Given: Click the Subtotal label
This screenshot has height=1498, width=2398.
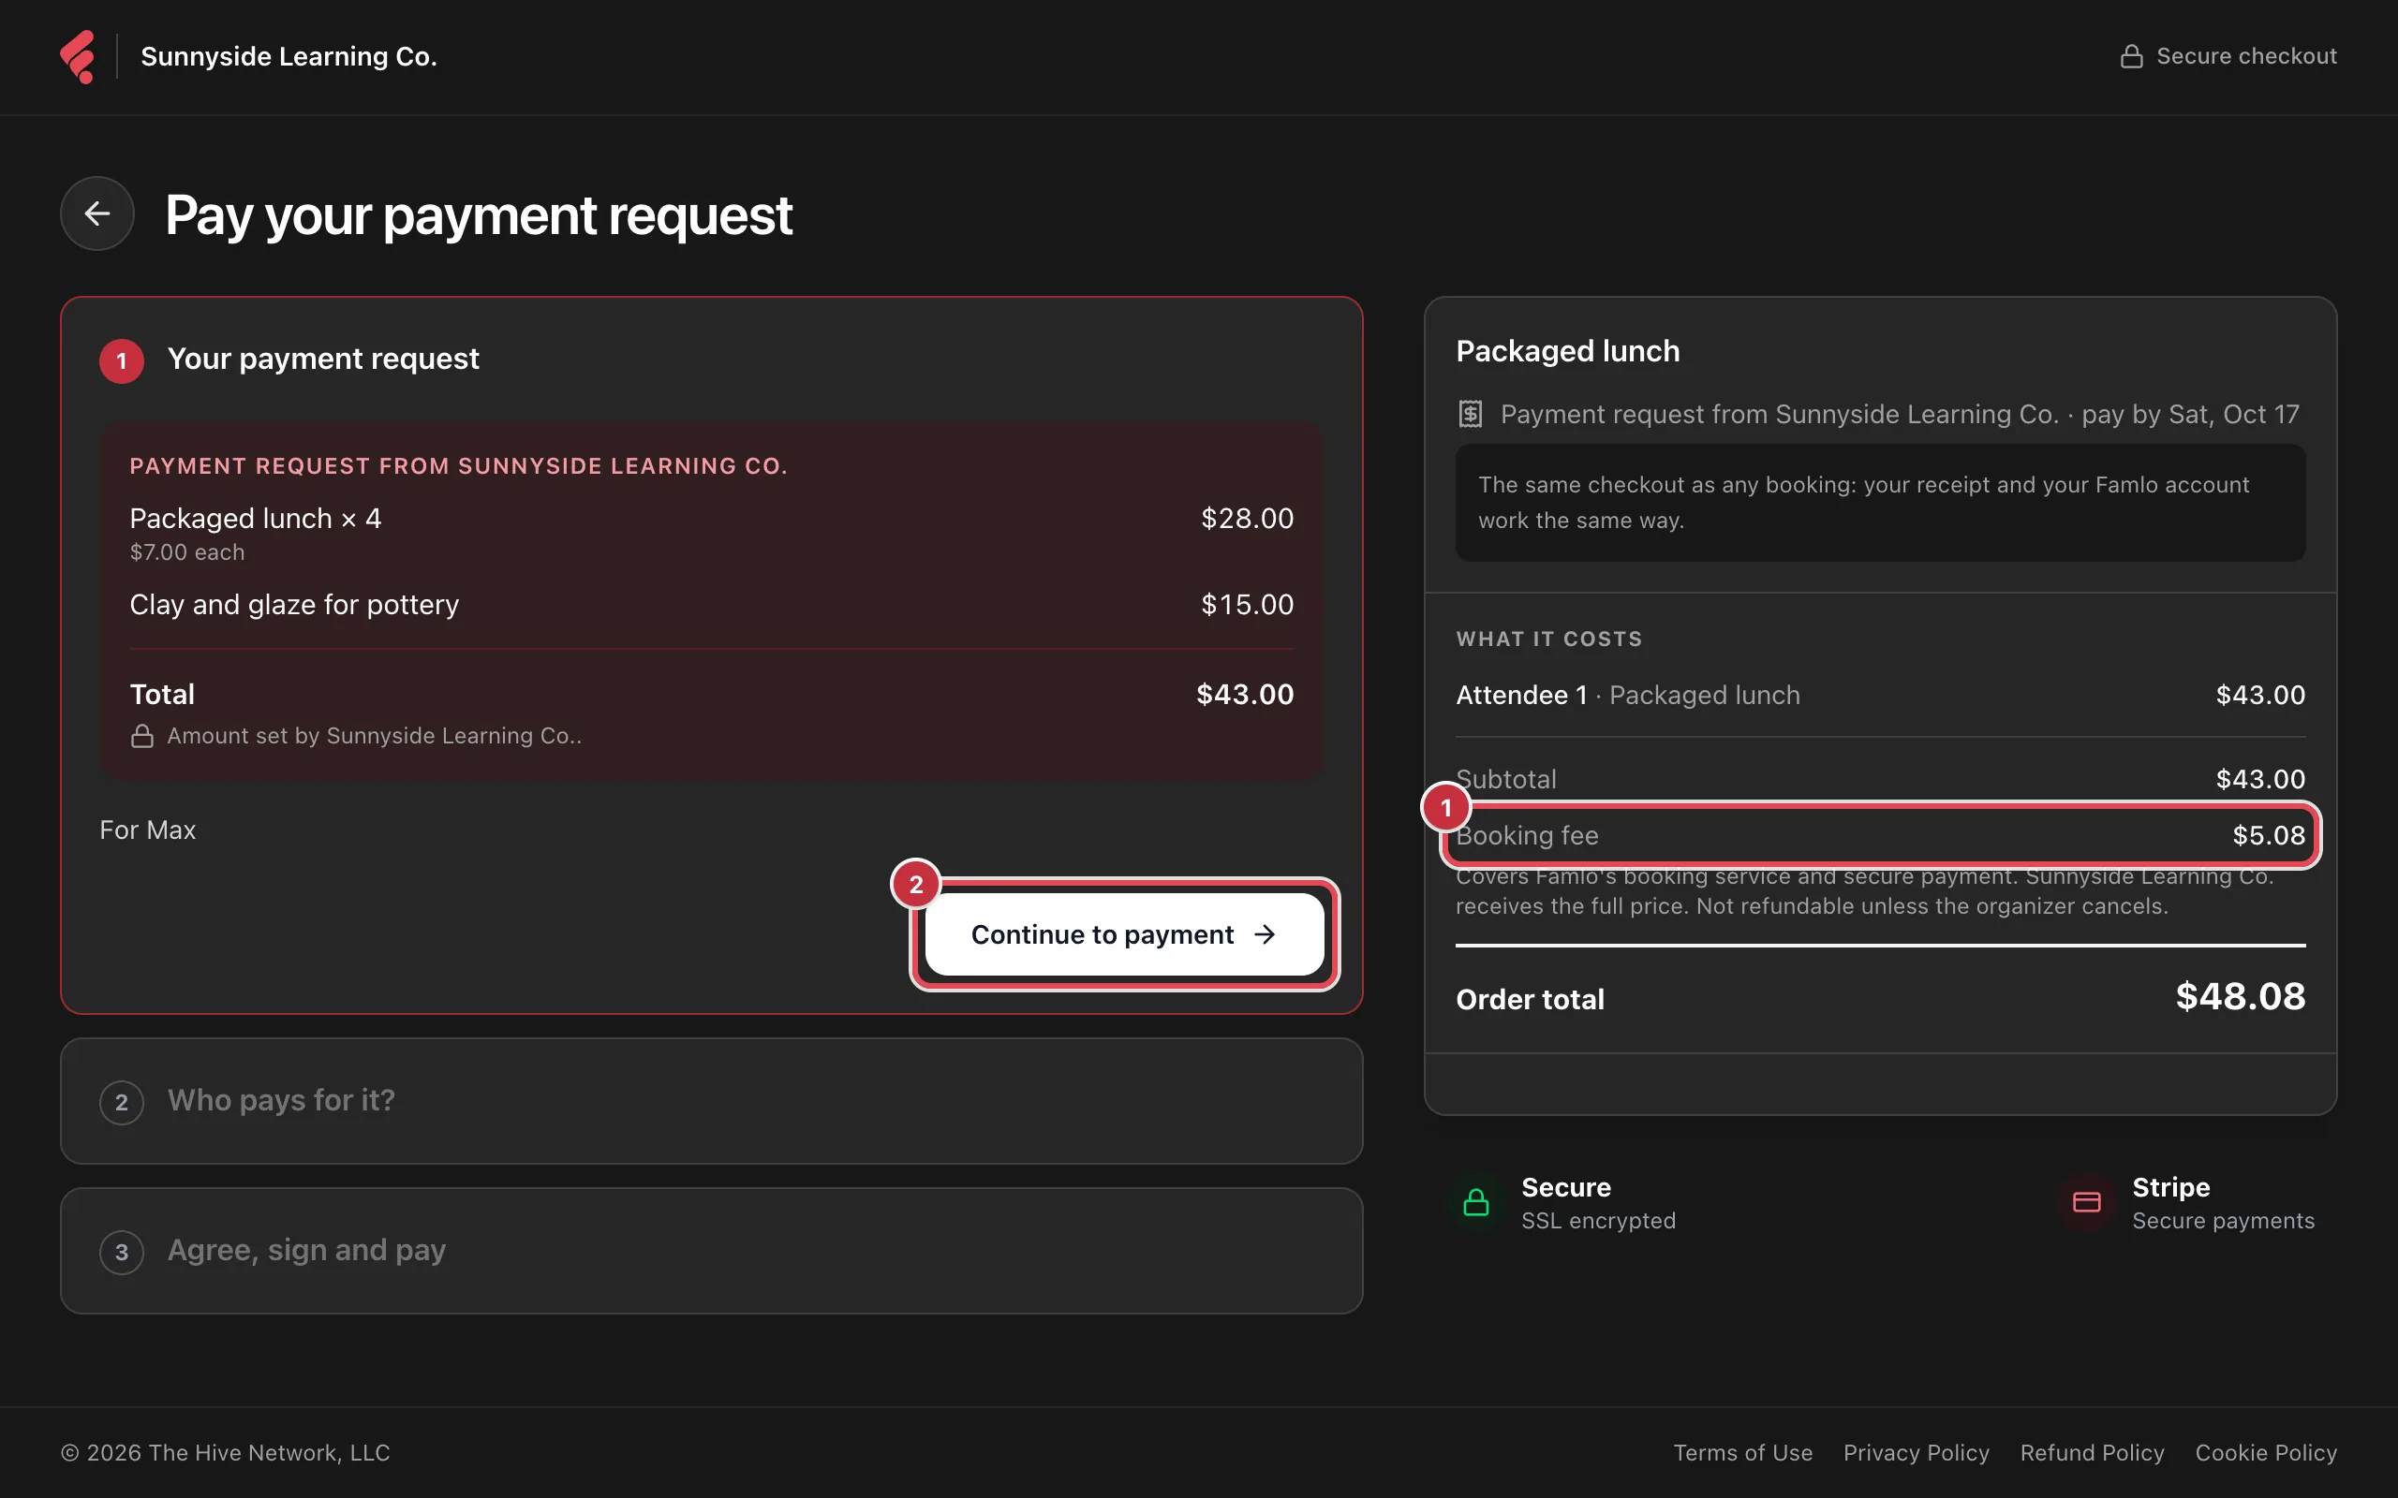Looking at the screenshot, I should tap(1506, 780).
